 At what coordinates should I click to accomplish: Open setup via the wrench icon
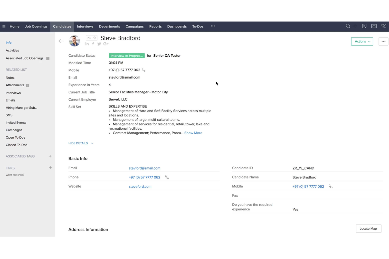click(383, 26)
